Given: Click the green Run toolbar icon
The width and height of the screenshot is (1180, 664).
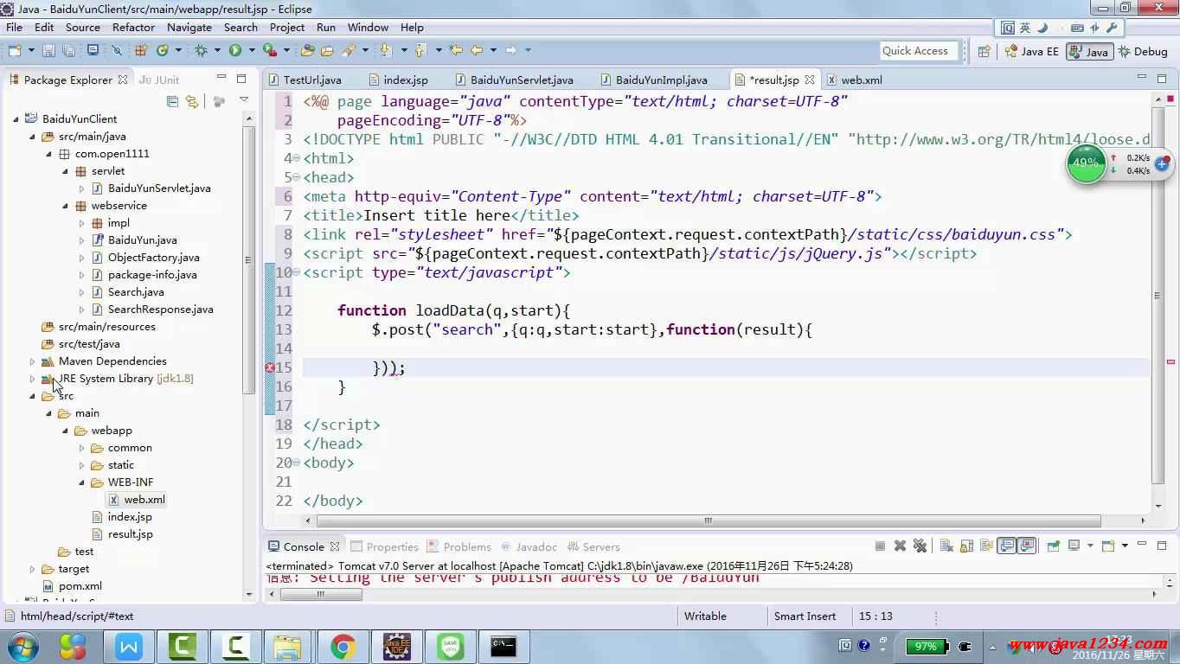Looking at the screenshot, I should click(x=234, y=51).
